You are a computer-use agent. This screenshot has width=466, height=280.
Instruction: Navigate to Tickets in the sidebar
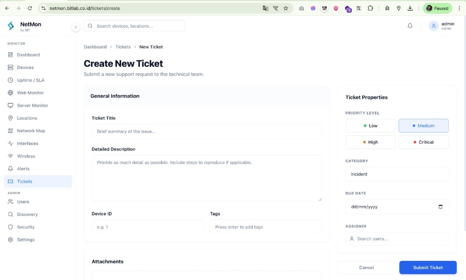point(25,181)
